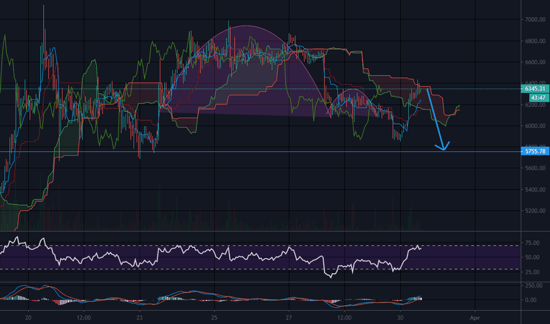Viewport: 550px width, 324px height.
Task: Click the 5400.00 price axis label
Action: point(535,190)
